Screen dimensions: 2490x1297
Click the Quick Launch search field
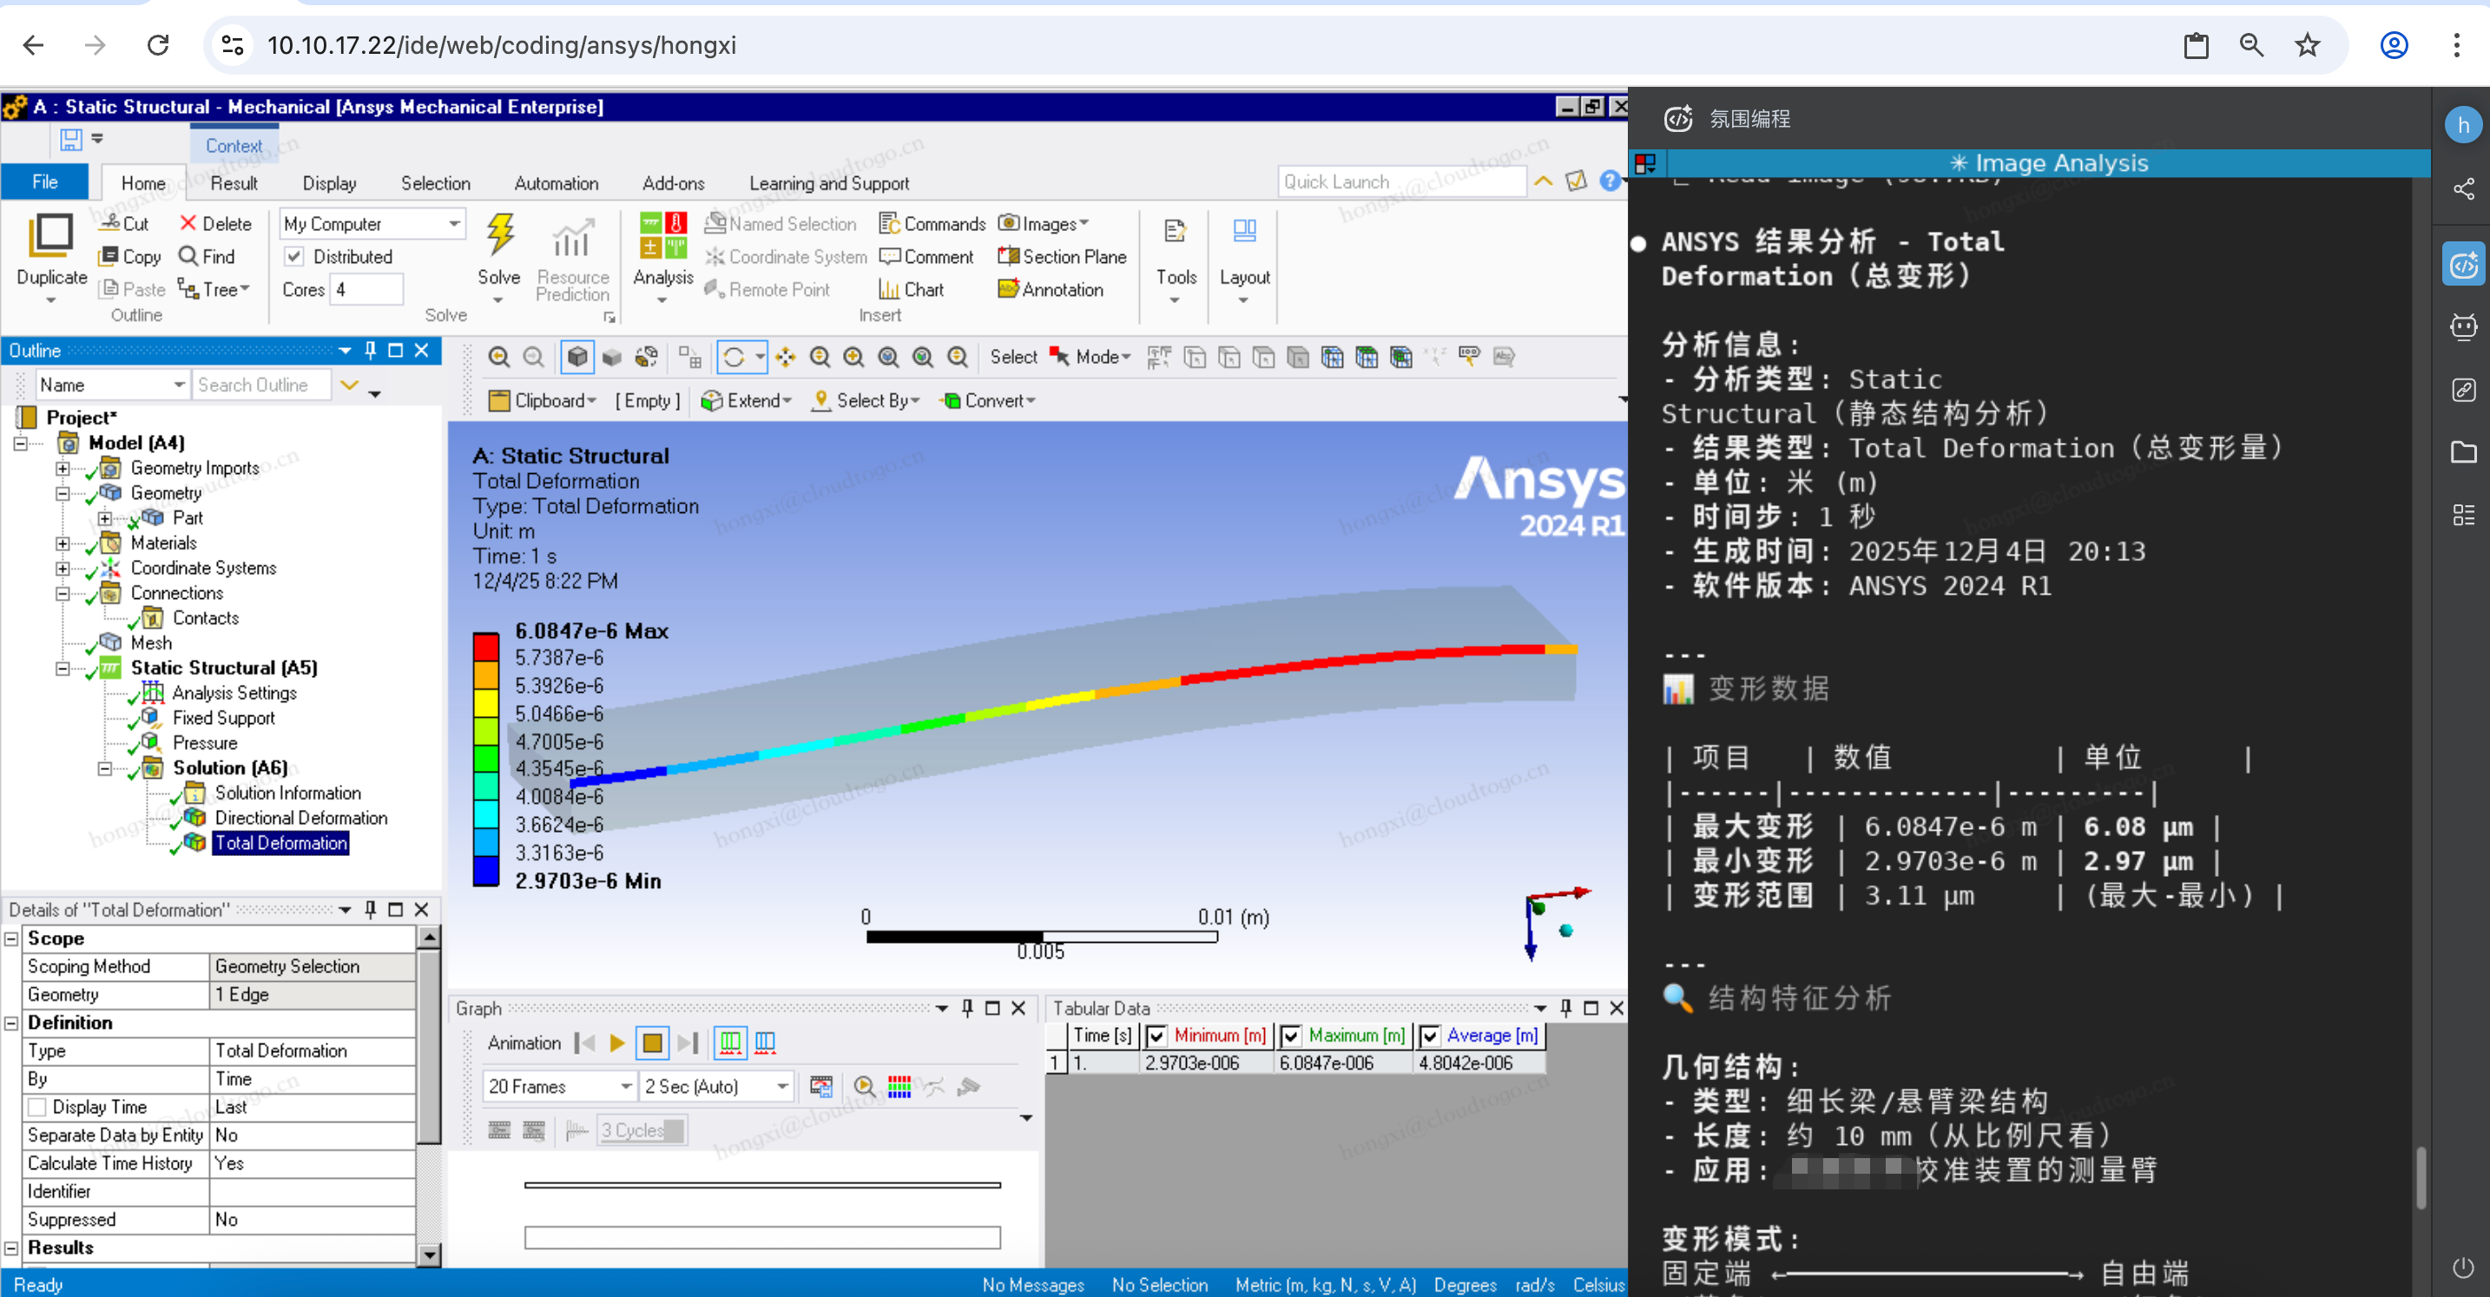(x=1400, y=181)
